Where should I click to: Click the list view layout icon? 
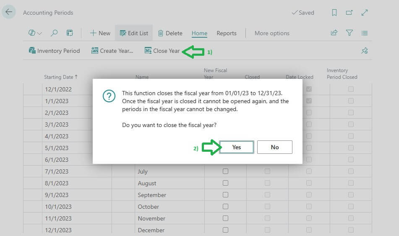[364, 33]
